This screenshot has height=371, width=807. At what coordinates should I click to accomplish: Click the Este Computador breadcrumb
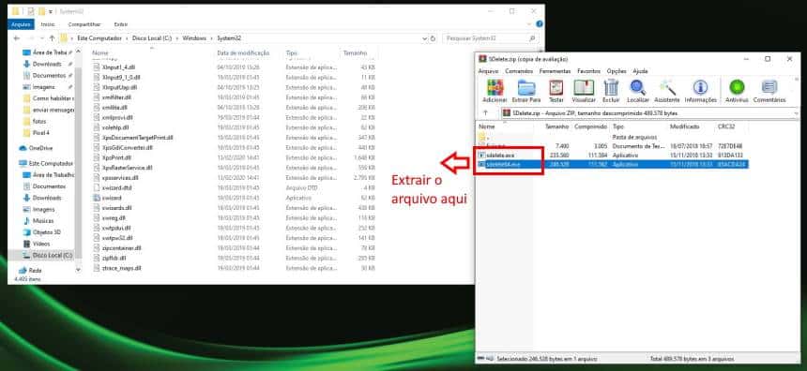[x=99, y=38]
